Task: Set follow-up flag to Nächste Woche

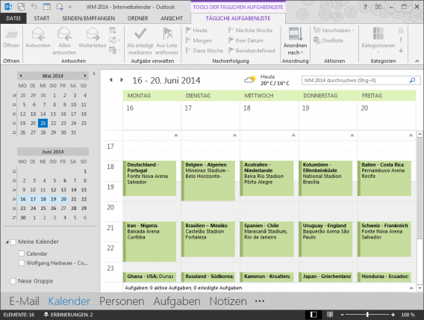Action: pos(250,30)
